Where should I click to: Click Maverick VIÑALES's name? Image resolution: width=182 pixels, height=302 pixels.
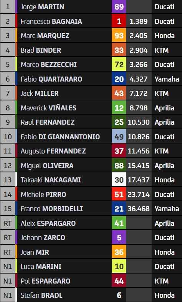coord(48,108)
